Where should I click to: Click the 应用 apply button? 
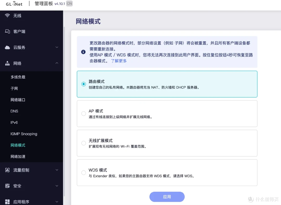(167, 197)
